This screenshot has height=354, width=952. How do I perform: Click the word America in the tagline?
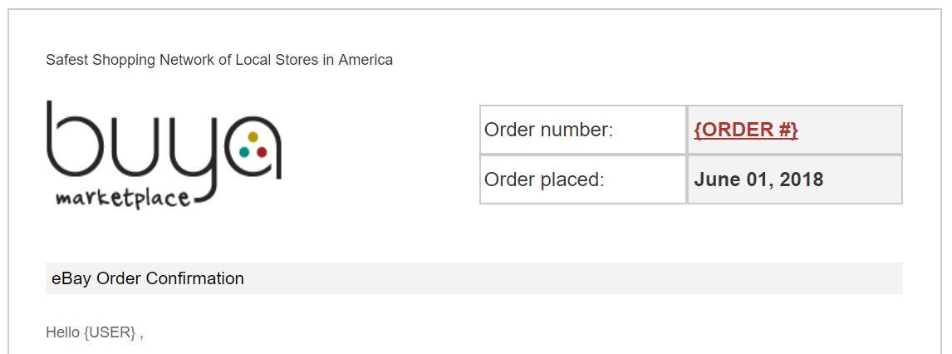coord(366,60)
